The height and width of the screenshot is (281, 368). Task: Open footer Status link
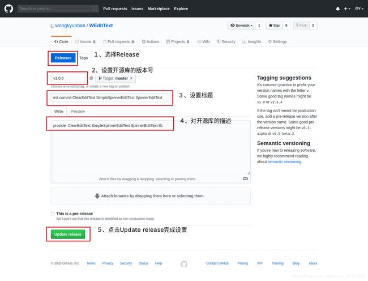click(x=143, y=263)
